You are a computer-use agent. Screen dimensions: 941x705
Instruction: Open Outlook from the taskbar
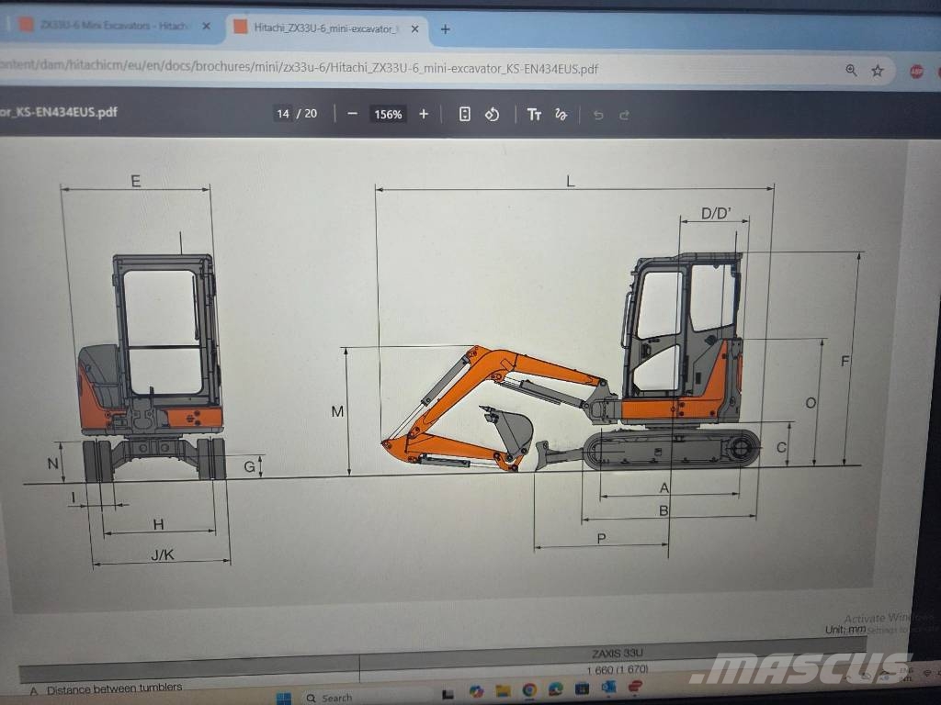(608, 687)
